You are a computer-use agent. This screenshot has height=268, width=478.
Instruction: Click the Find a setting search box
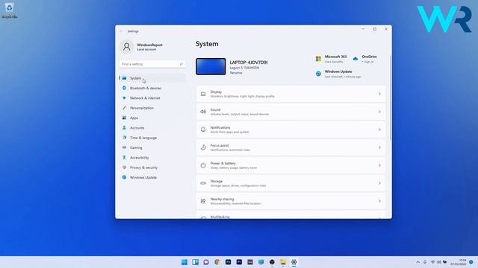click(152, 64)
